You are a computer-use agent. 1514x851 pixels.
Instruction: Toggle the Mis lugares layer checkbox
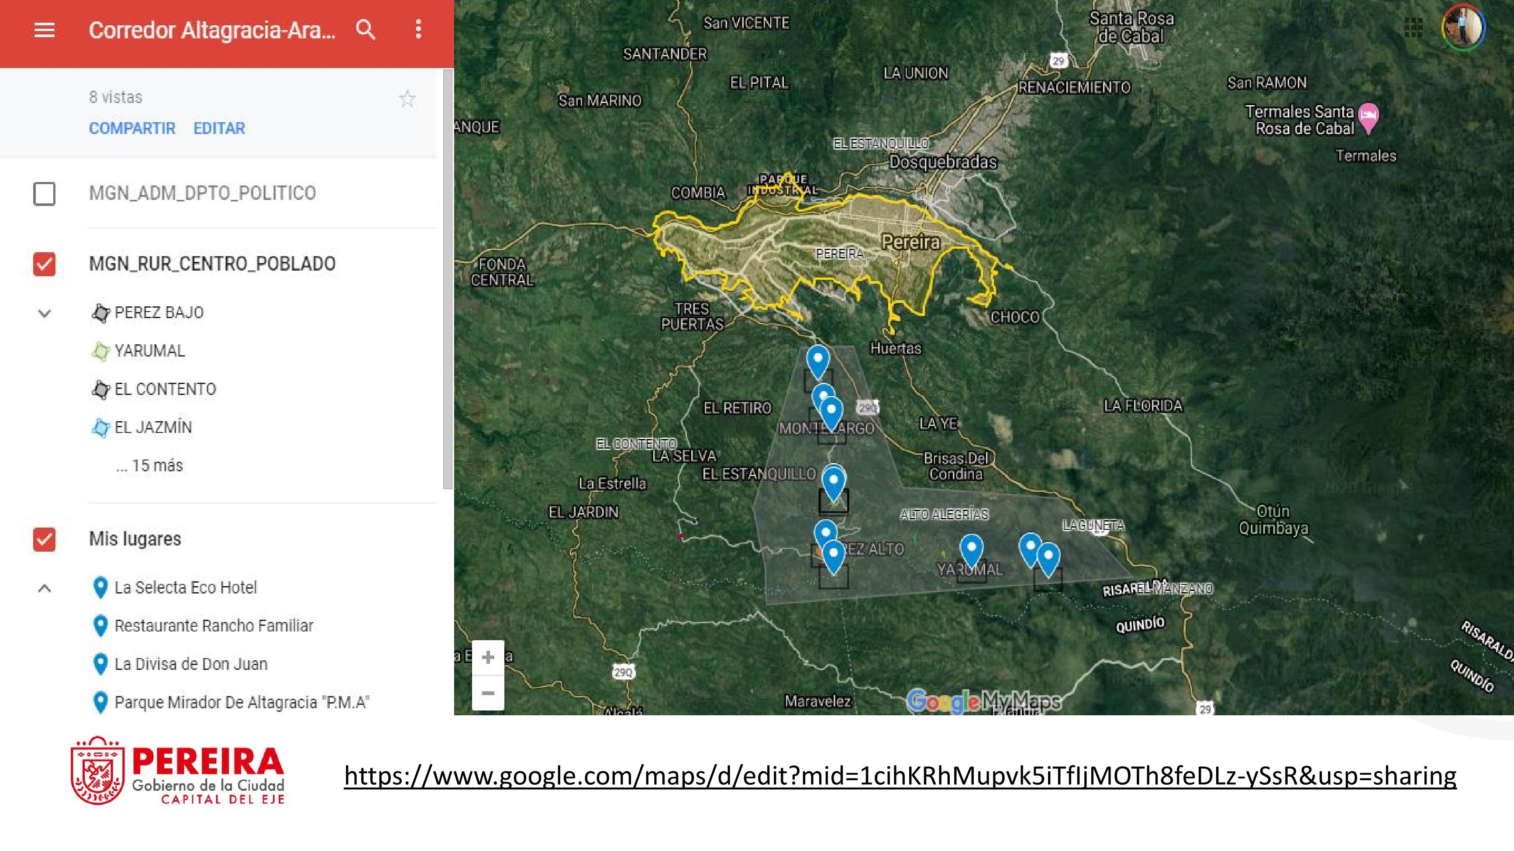tap(45, 539)
